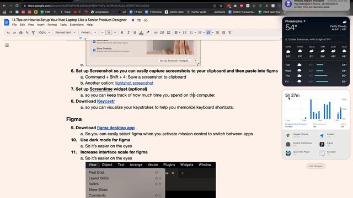The width and height of the screenshot is (353, 198).
Task: Click the Weekly Report Available notification
Action: (316, 4)
